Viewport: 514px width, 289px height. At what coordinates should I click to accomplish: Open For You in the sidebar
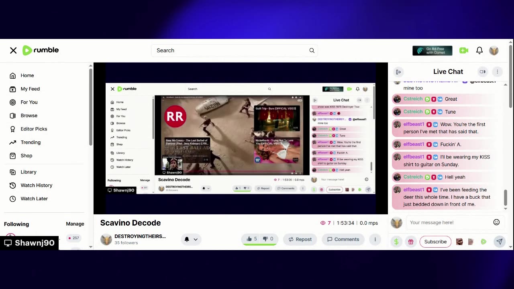(x=29, y=102)
